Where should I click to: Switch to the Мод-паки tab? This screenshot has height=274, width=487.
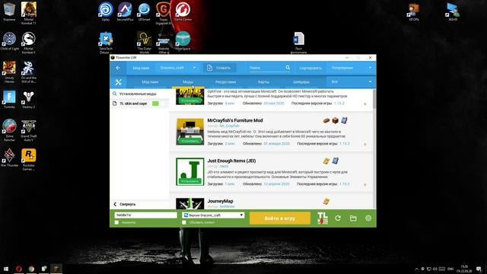(150, 82)
